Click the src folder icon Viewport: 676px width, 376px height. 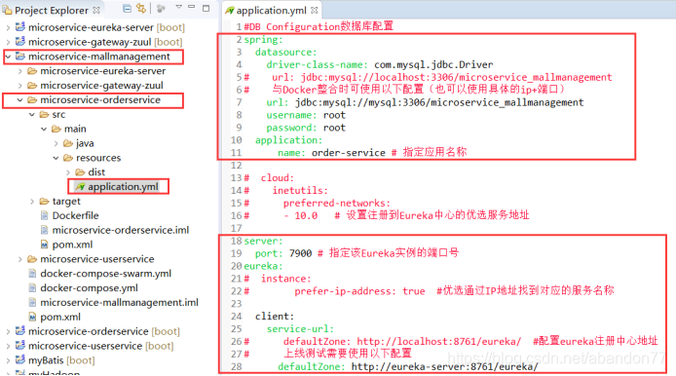[44, 115]
